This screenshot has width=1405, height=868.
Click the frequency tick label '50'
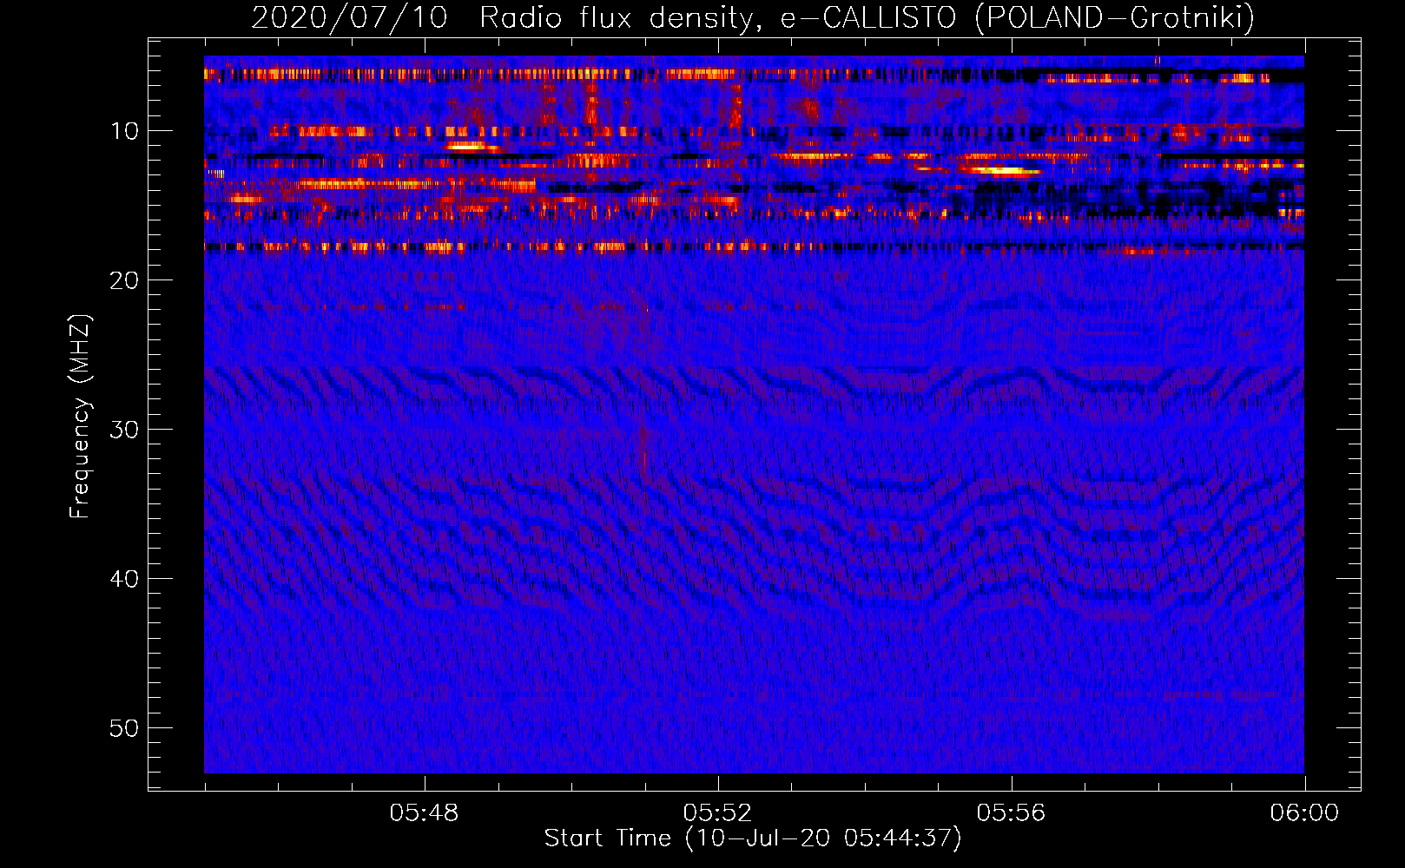pyautogui.click(x=125, y=728)
